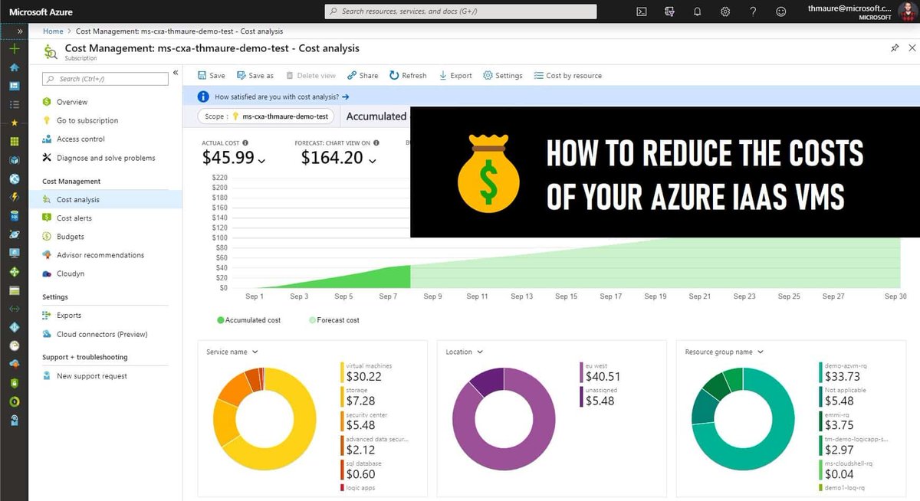
Task: Open Diagnose and solve problems
Action: pos(106,158)
